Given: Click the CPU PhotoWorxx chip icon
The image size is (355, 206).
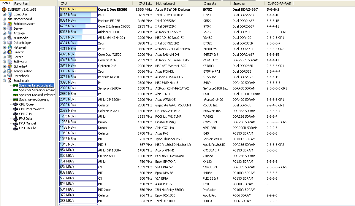Looking at the screenshot, I should pos(15,109).
